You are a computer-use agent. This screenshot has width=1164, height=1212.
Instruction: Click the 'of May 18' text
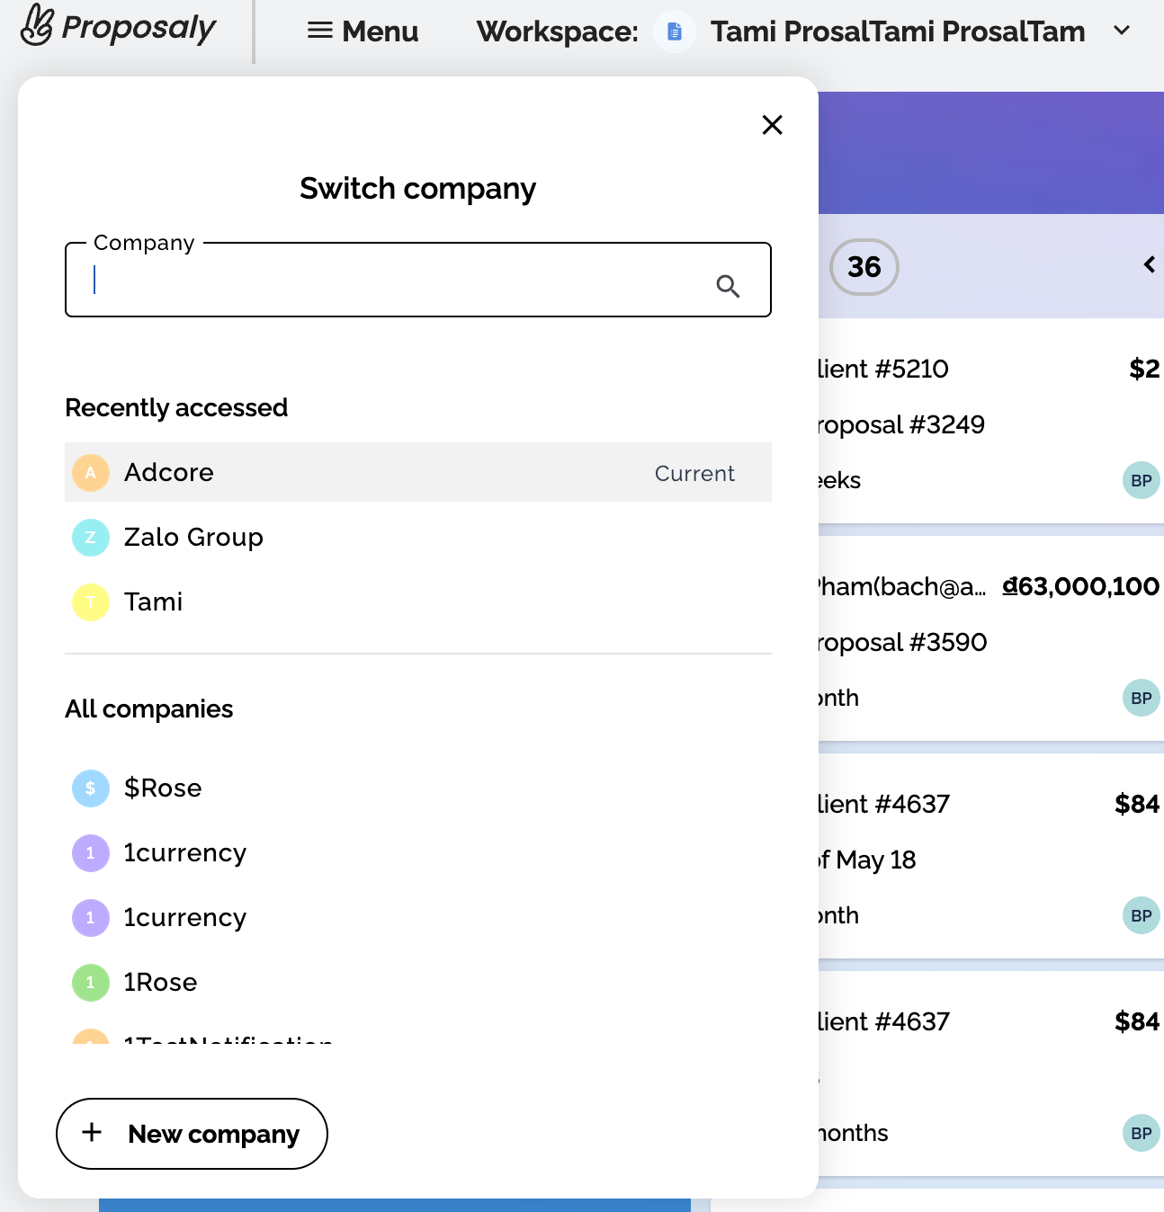click(x=866, y=860)
